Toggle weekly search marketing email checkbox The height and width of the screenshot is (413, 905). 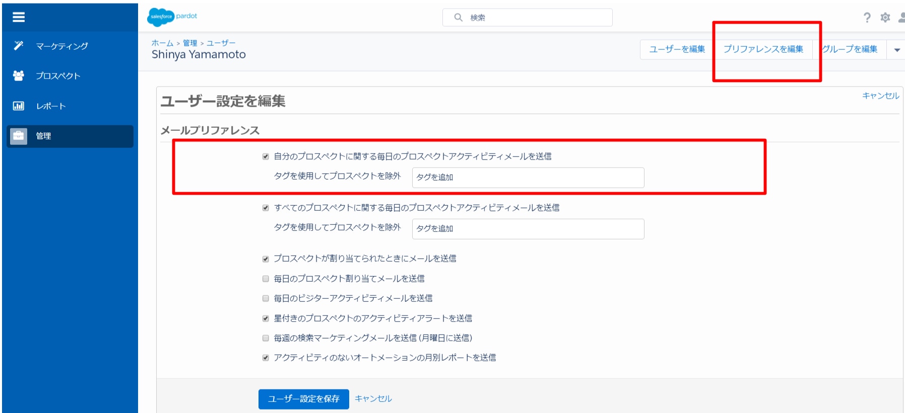[x=266, y=338]
